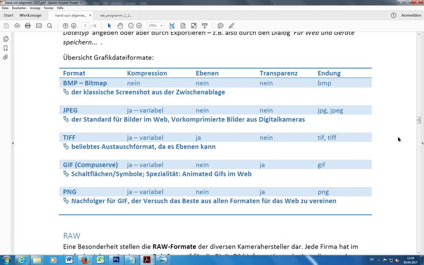Open the Datei menu

click(x=5, y=8)
